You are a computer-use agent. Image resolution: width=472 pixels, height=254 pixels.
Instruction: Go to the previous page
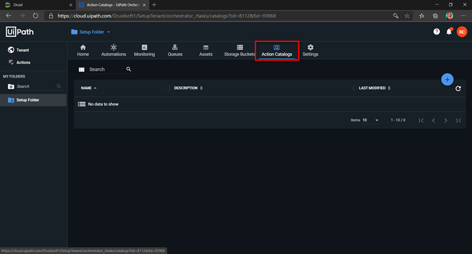[434, 121]
